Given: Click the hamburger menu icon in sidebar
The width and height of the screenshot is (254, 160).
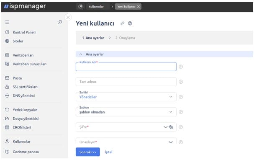Looking at the screenshot, I should [x=7, y=22].
